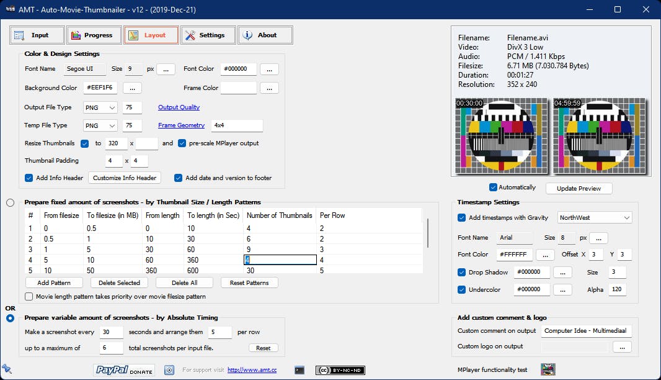Select variable amount of screenshots radio button
This screenshot has height=380, width=661.
(x=10, y=318)
